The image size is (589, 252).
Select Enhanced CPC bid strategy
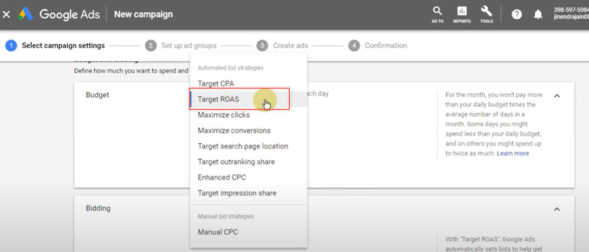[x=249, y=177]
